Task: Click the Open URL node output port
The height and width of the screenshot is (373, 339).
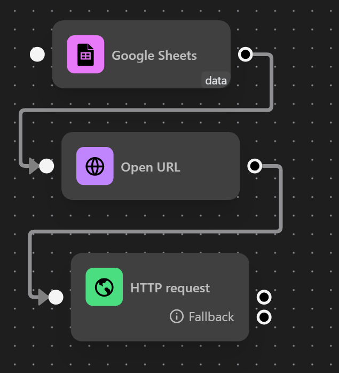Action: [x=255, y=166]
